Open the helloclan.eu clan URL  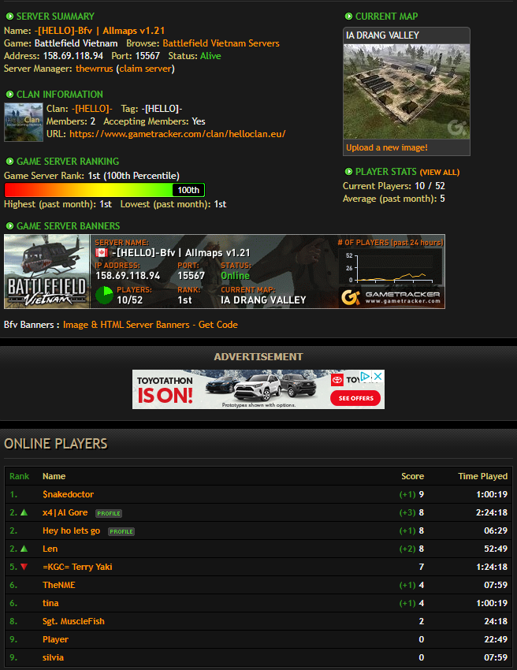(x=177, y=134)
